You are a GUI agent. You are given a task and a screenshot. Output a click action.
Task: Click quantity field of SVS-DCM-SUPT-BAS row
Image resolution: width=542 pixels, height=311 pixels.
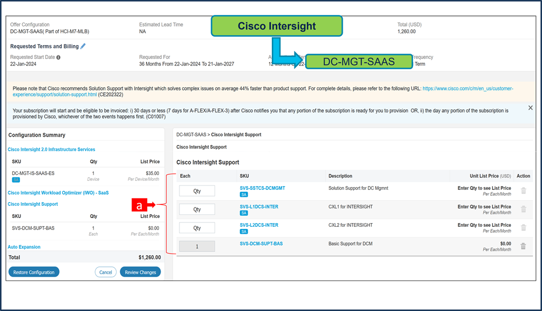click(x=197, y=247)
